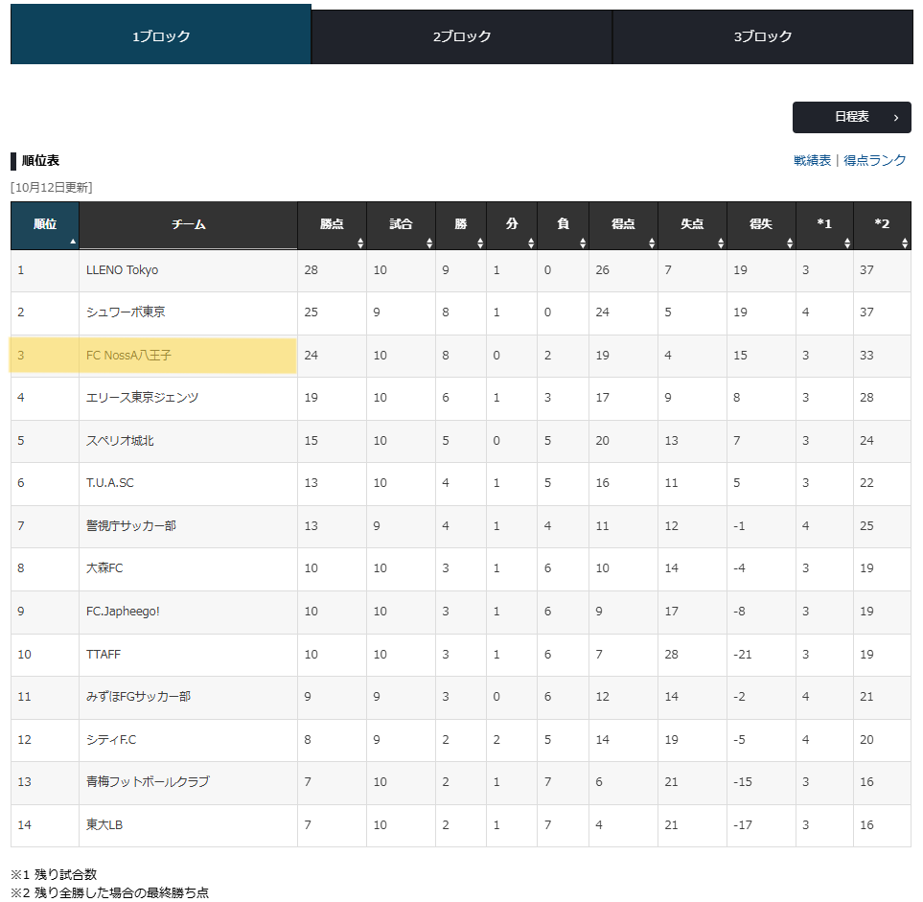
Task: Switch to the 1ブロック tab
Action: pos(161,36)
